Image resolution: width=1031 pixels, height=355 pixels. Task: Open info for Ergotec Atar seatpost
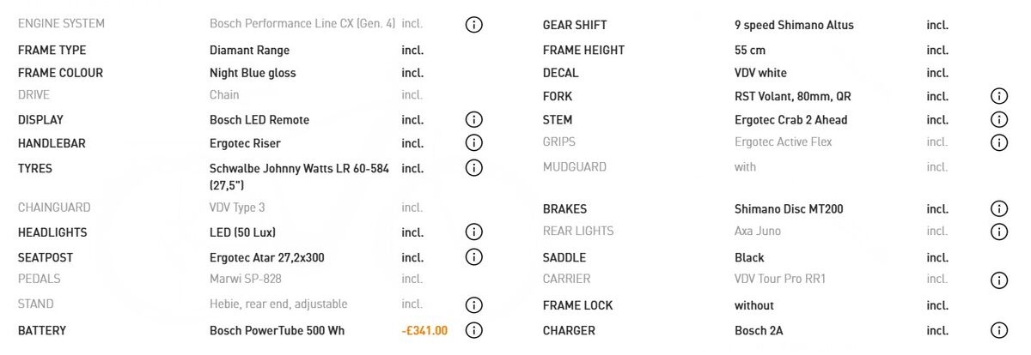click(x=473, y=257)
